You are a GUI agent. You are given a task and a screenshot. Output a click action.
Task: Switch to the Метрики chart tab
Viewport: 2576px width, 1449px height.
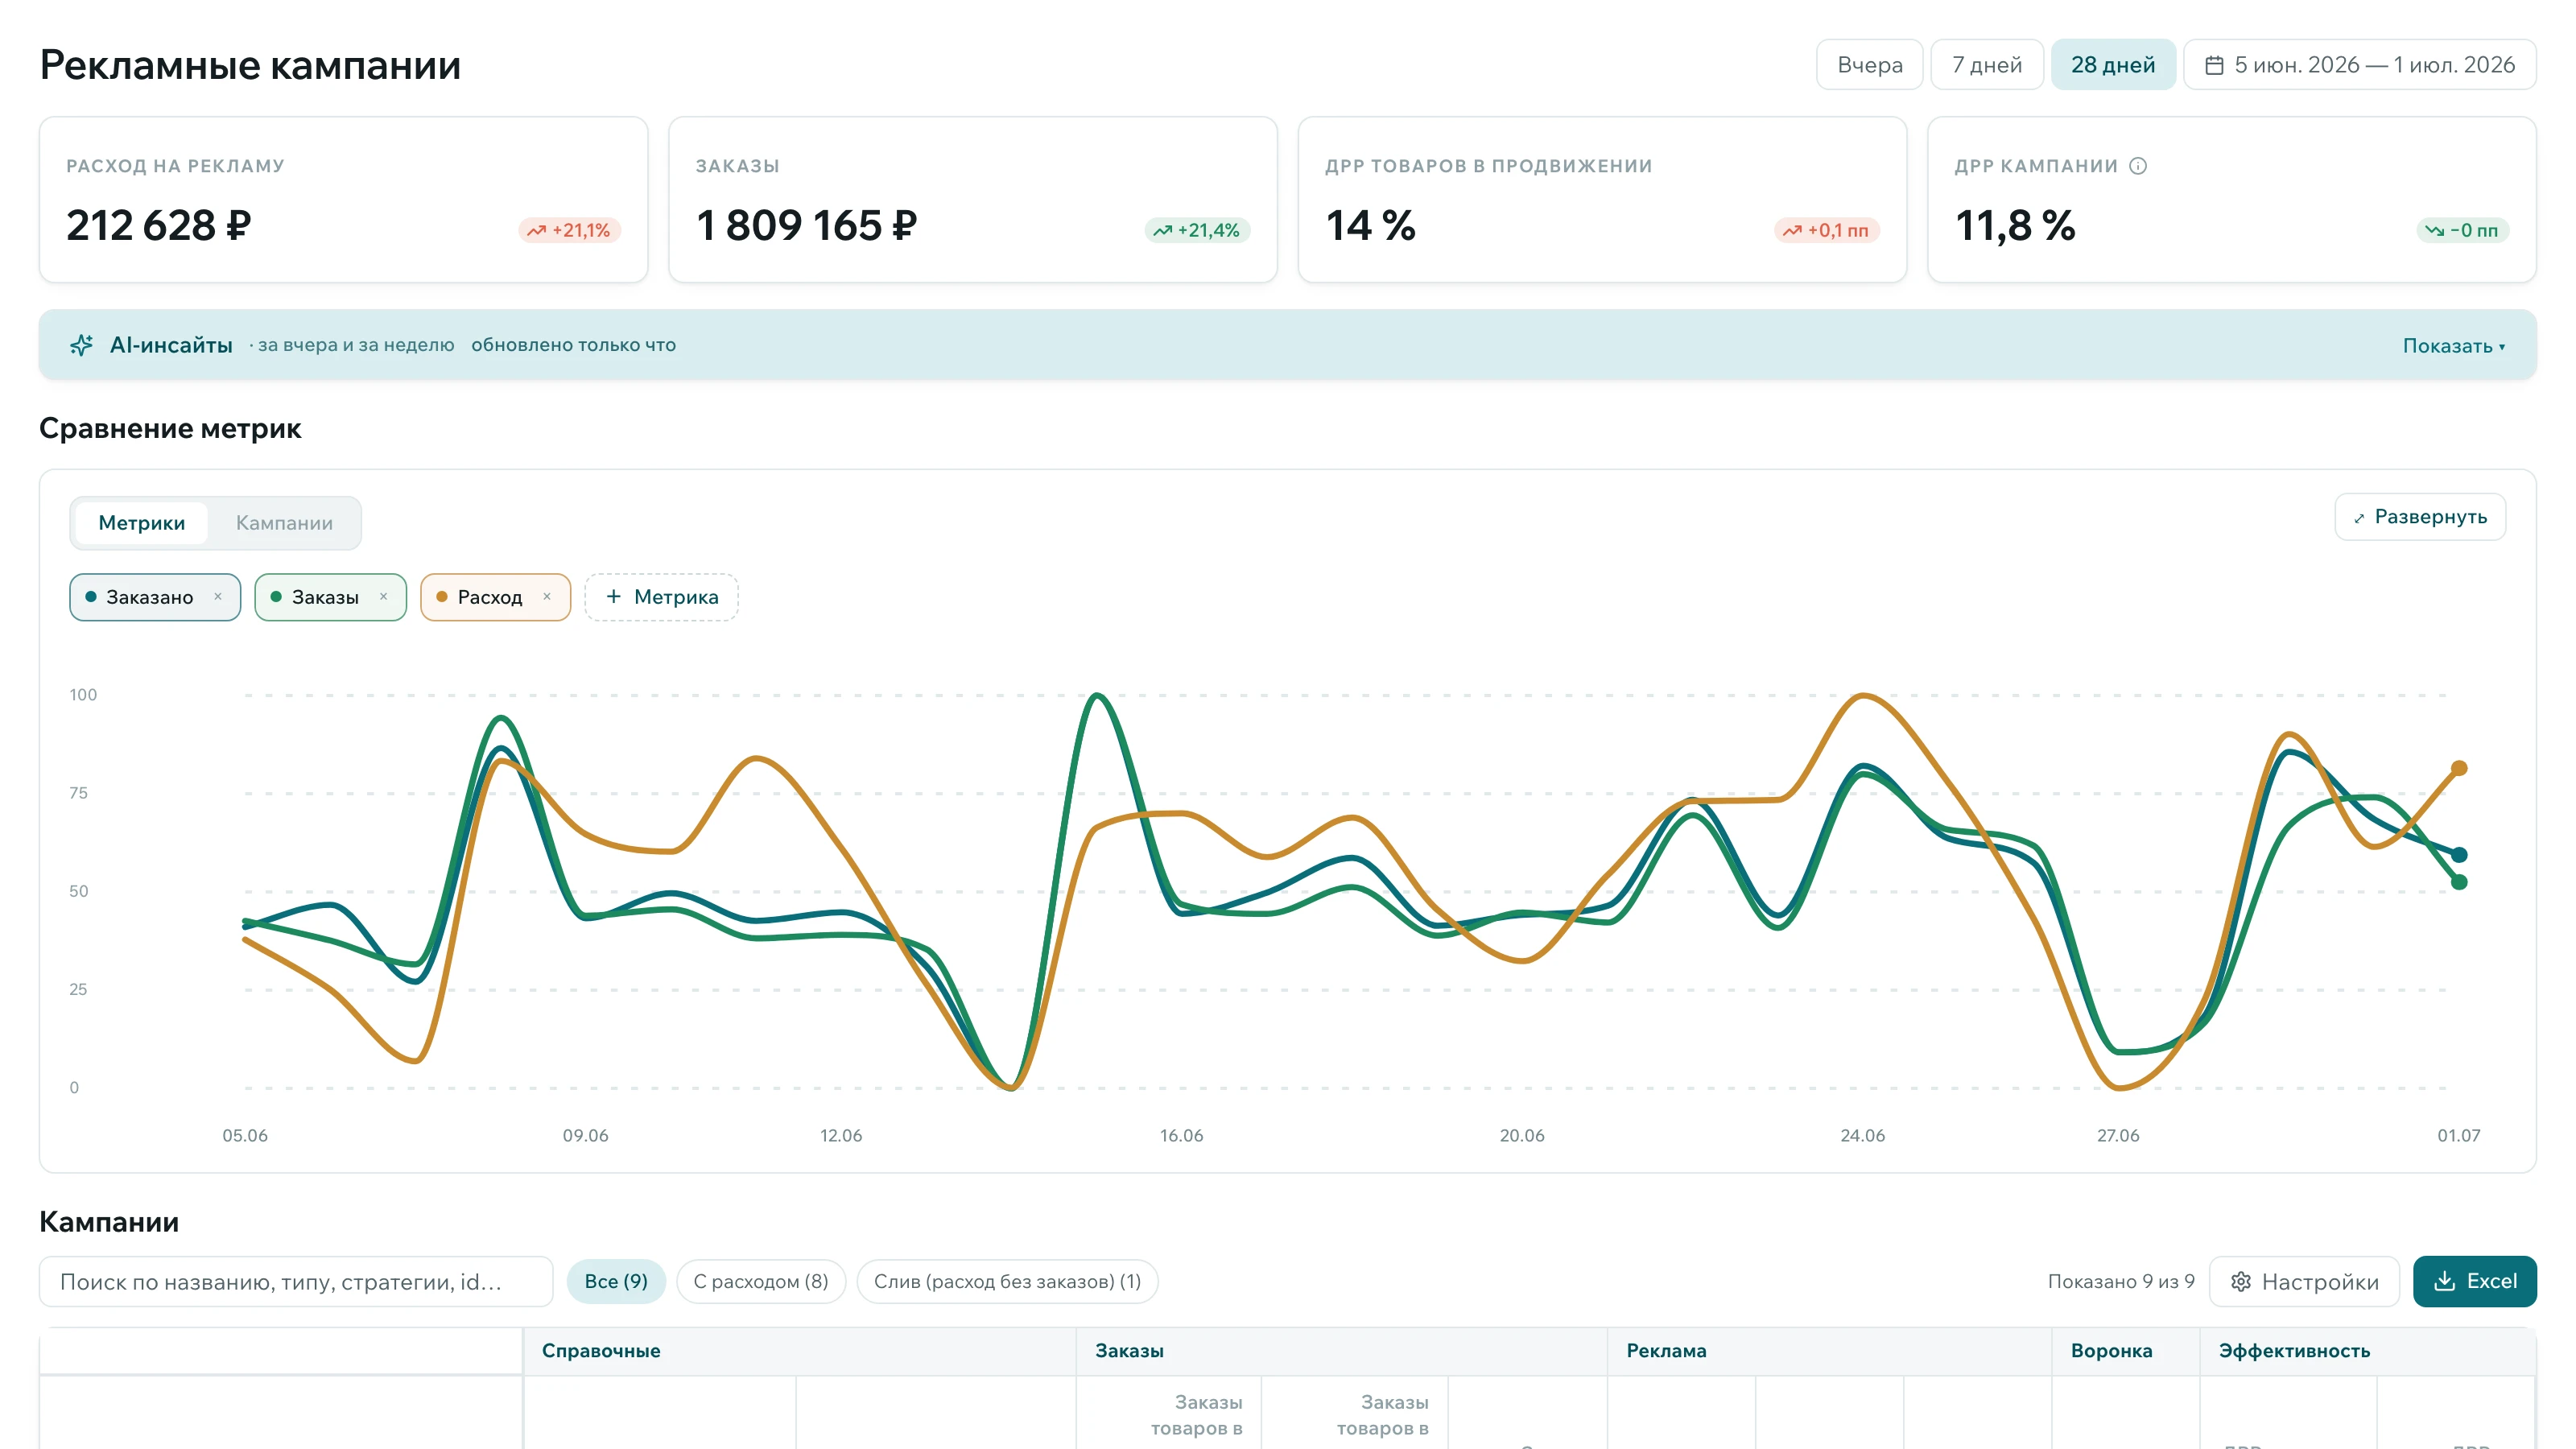coord(141,523)
